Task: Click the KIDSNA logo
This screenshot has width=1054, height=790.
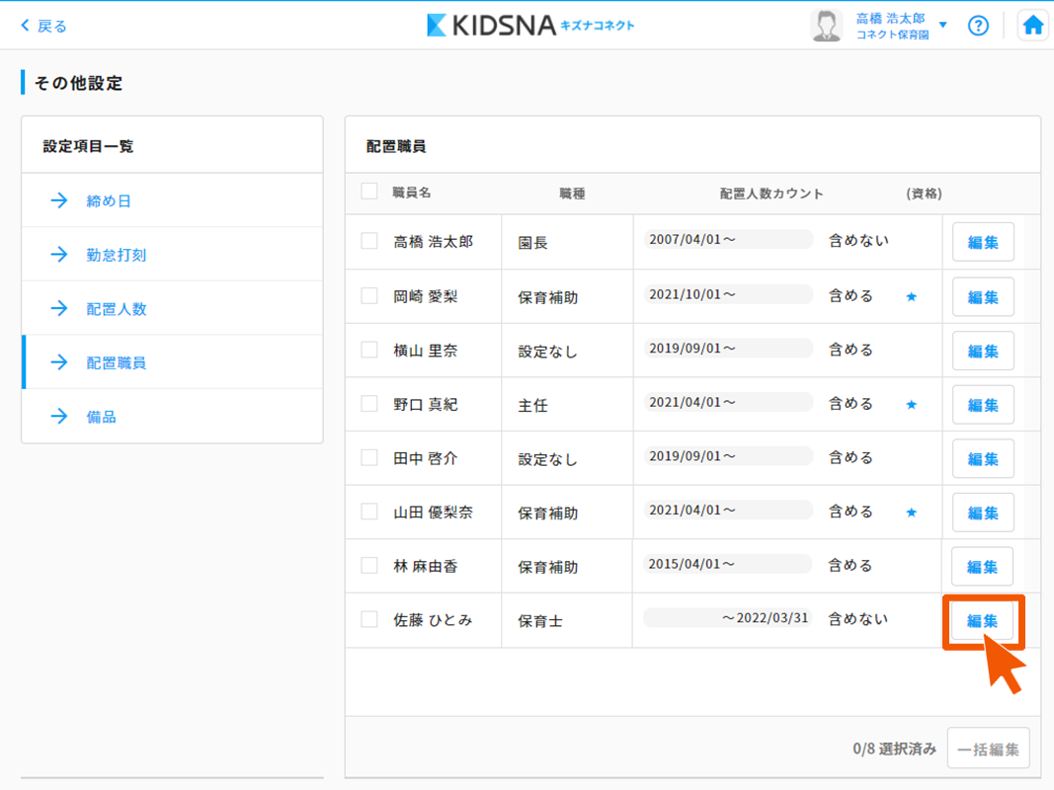Action: click(x=530, y=26)
